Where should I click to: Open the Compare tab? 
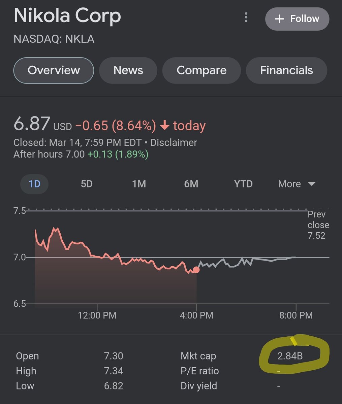click(x=201, y=70)
